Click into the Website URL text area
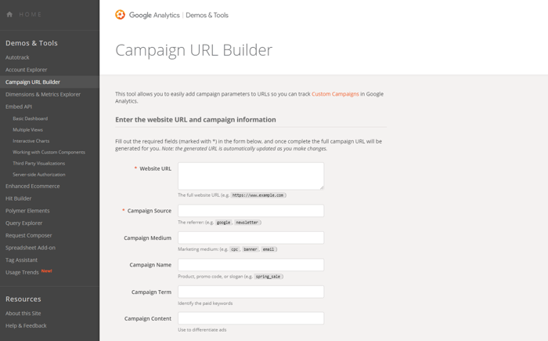Screen dimensions: 548x341 tap(251, 176)
